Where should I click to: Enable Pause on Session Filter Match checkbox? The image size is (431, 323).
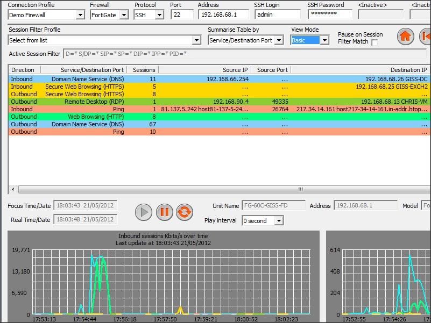[375, 42]
